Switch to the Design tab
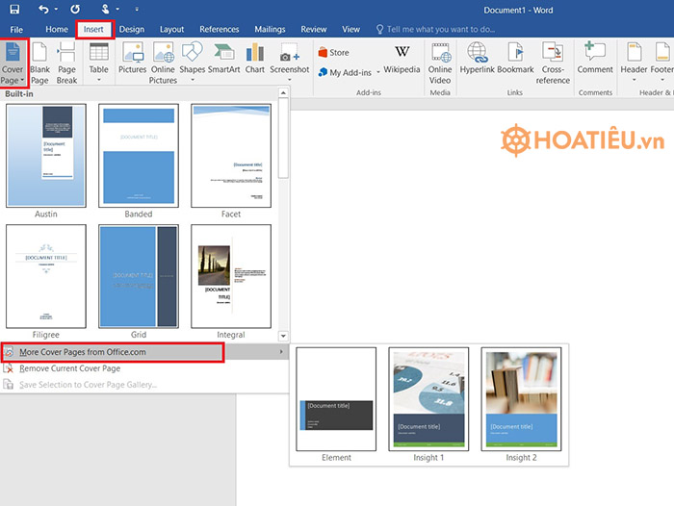This screenshot has width=674, height=506. [x=132, y=30]
